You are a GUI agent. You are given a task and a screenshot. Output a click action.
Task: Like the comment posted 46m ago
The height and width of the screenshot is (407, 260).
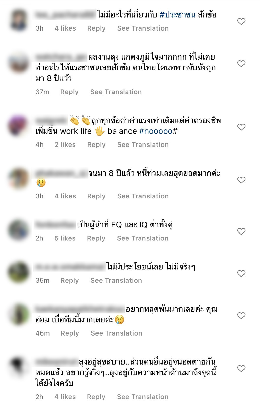pos(241,315)
